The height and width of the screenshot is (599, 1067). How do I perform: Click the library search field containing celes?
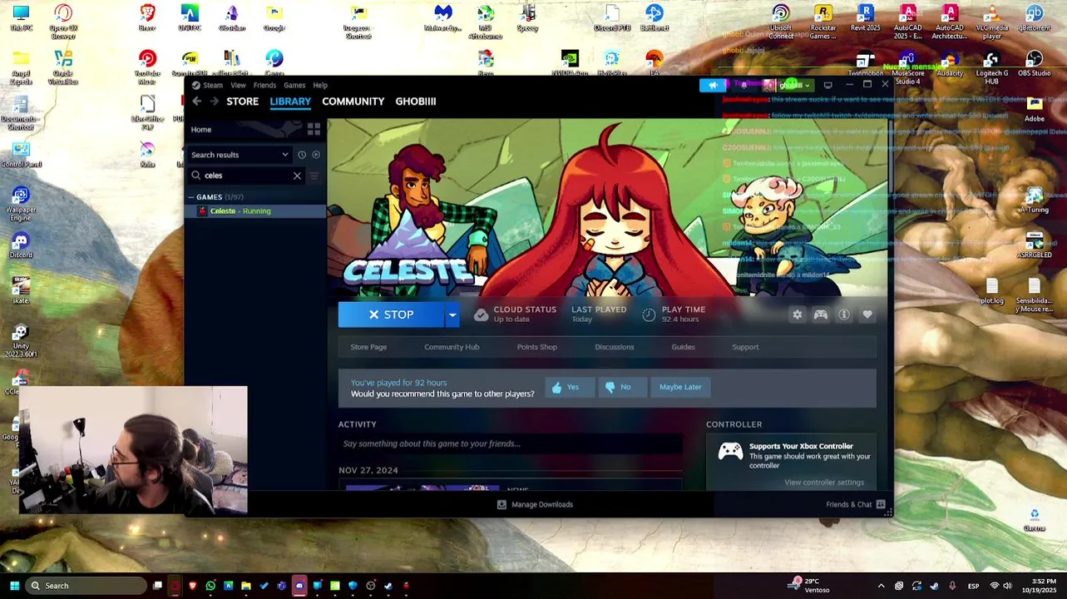[245, 176]
